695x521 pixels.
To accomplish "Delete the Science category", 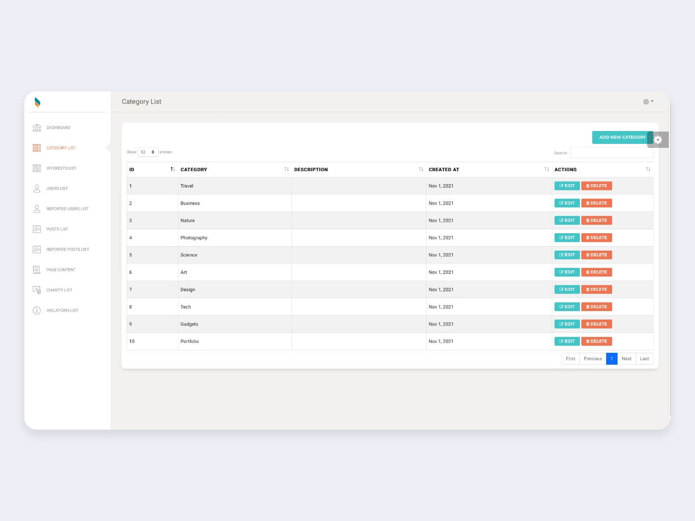I will pos(597,255).
